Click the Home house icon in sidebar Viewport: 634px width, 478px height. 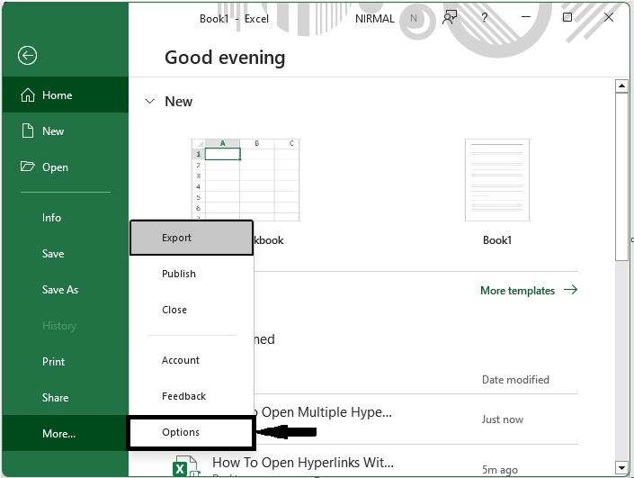(28, 95)
